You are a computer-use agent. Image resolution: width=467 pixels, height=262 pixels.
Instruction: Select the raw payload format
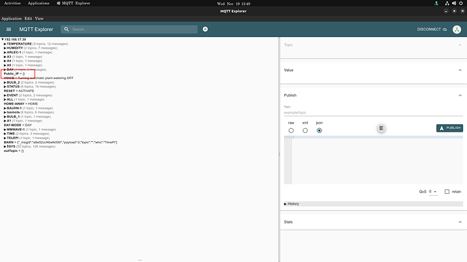(x=291, y=130)
